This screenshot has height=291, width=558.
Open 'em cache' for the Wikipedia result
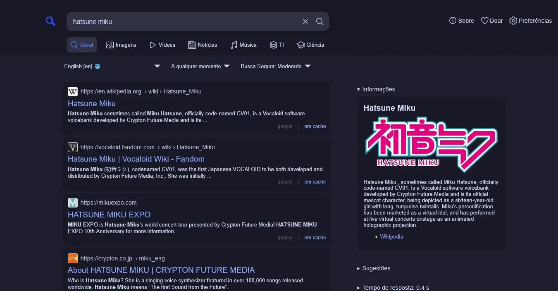click(315, 126)
